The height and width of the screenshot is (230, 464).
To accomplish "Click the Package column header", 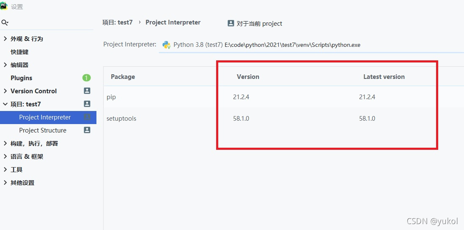I will point(123,77).
